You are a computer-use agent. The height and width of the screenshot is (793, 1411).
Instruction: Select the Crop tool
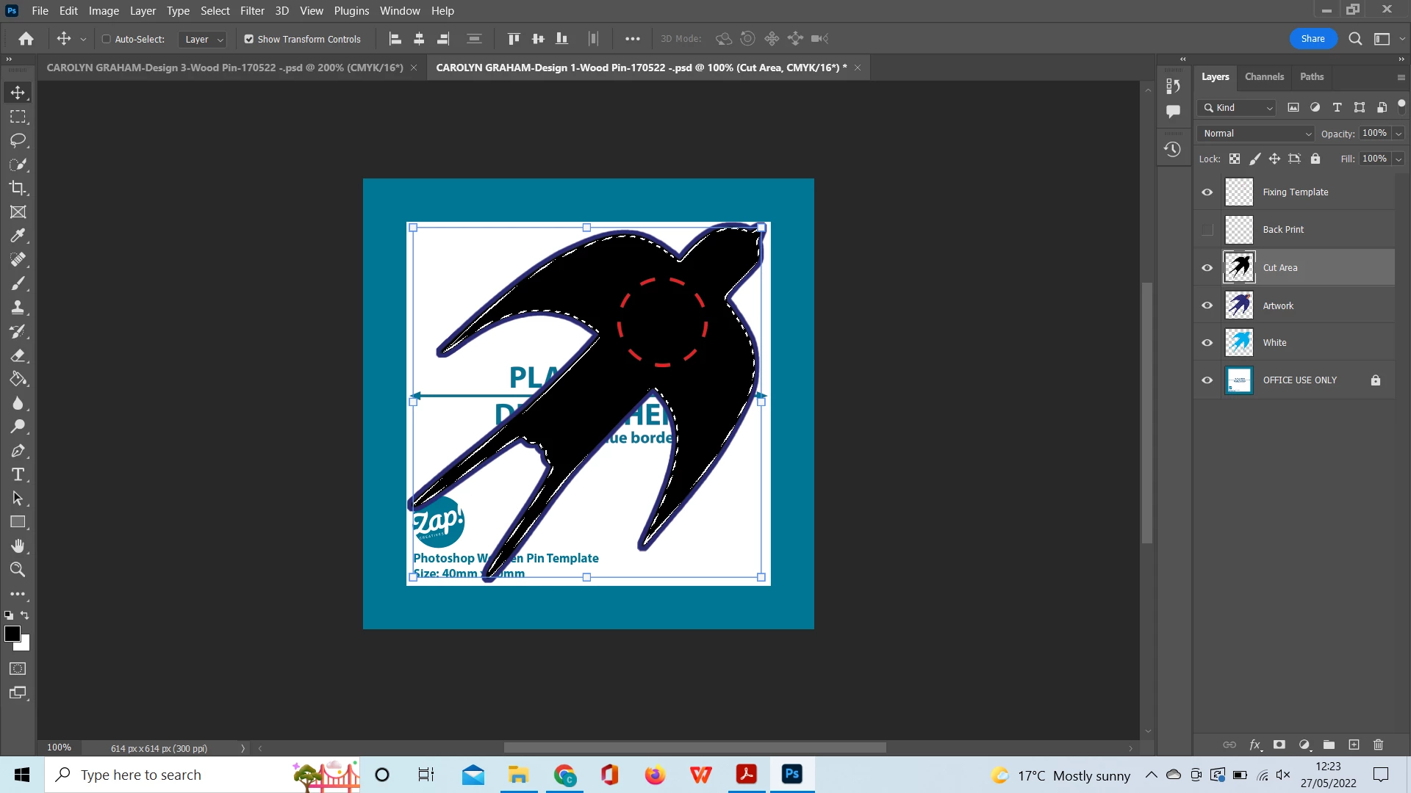[x=18, y=188]
